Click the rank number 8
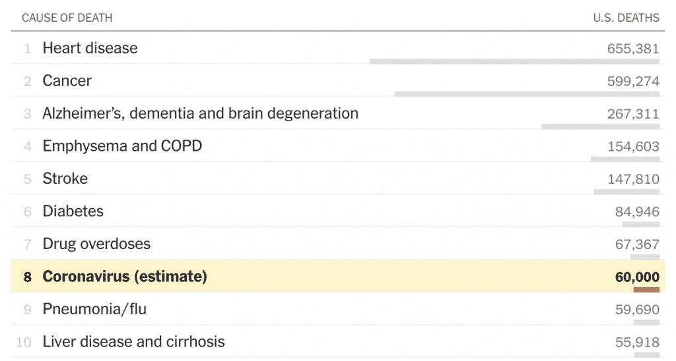Image resolution: width=676 pixels, height=361 pixels. click(x=28, y=277)
